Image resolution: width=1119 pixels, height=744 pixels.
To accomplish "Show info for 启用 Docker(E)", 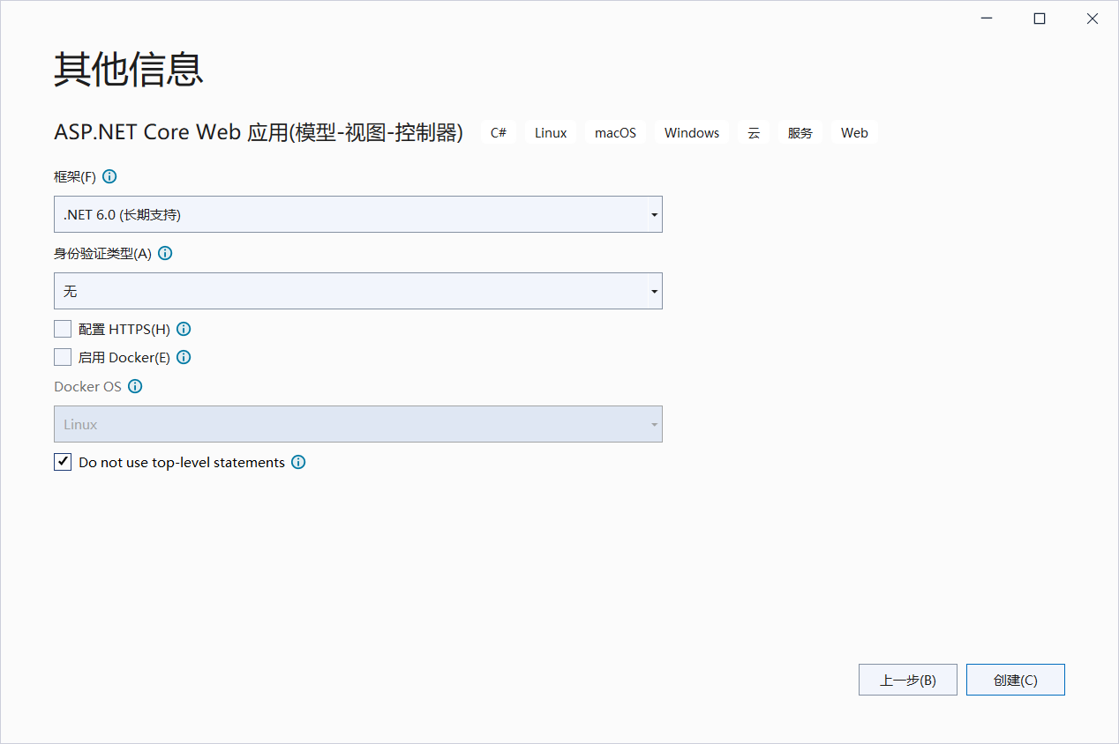I will coord(184,357).
